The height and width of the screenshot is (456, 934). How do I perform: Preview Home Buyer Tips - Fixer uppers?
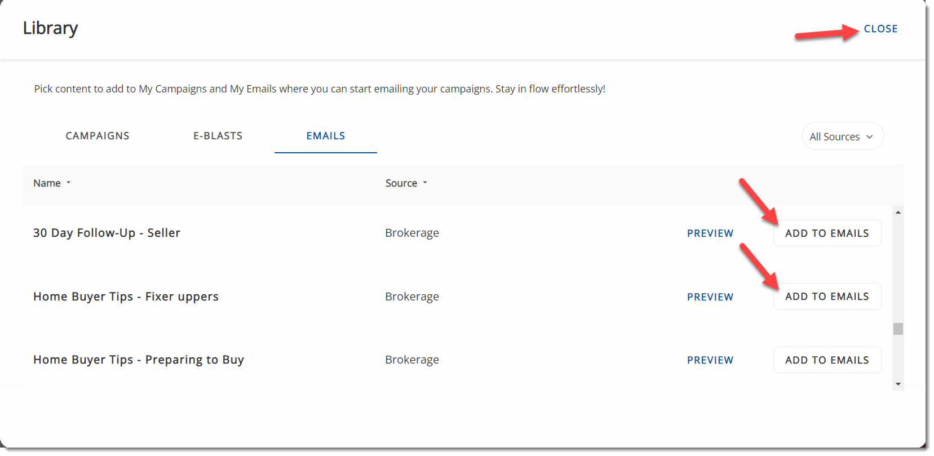point(710,297)
